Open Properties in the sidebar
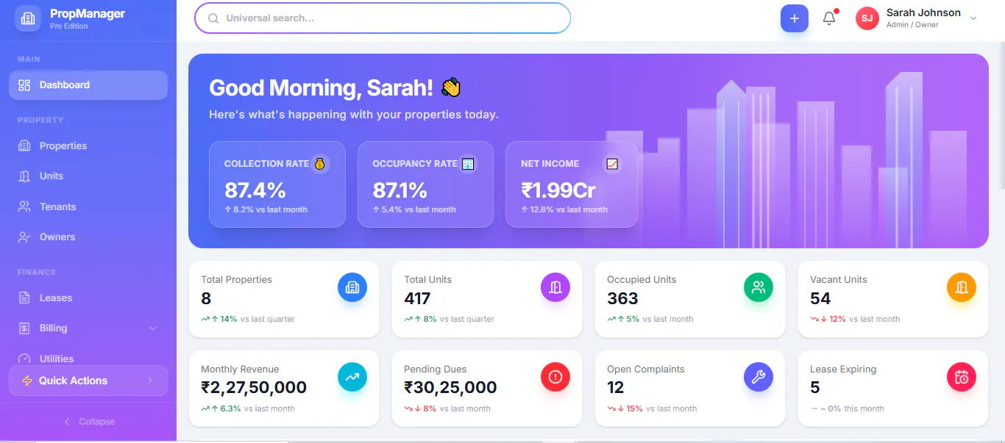The width and height of the screenshot is (1005, 443). click(x=88, y=146)
